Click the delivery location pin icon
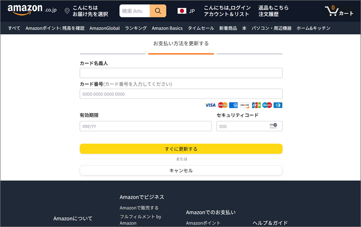This screenshot has width=361, height=227. click(x=67, y=11)
